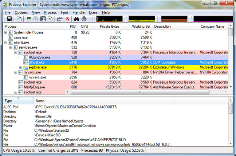Select the HPP2570T.BUD file handle
Viewport: 236px width, 156px height.
115,140
